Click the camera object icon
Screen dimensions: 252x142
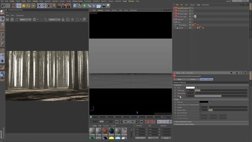pyautogui.click(x=103, y=6)
